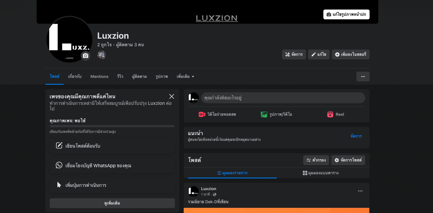Click the ดูเพิ่มเติม see more button

112,203
